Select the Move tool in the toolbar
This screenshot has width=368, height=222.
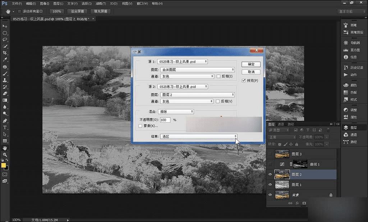click(x=5, y=26)
